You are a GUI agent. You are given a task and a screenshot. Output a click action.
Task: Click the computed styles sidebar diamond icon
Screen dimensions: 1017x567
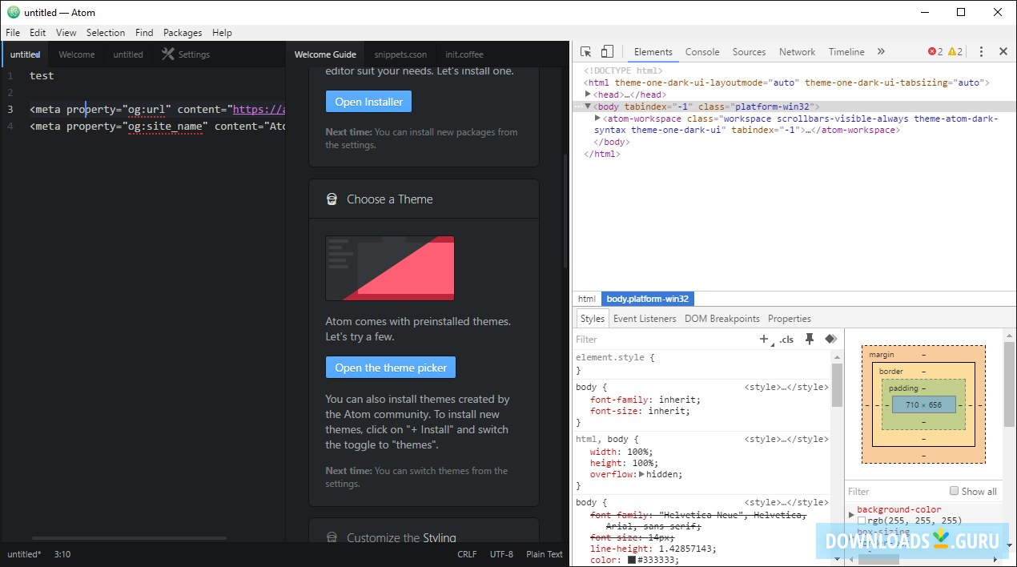pos(830,339)
